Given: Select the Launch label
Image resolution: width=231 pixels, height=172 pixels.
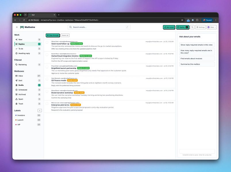Looking at the screenshot, I should click(28, 120).
